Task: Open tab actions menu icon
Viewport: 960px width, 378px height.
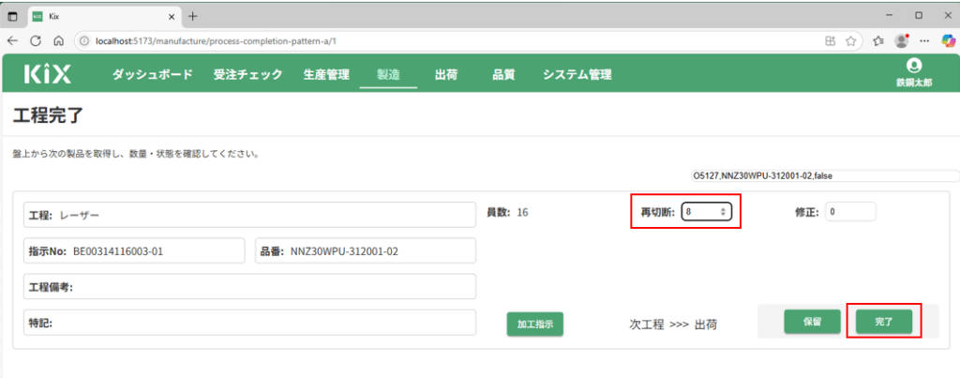Action: click(12, 16)
